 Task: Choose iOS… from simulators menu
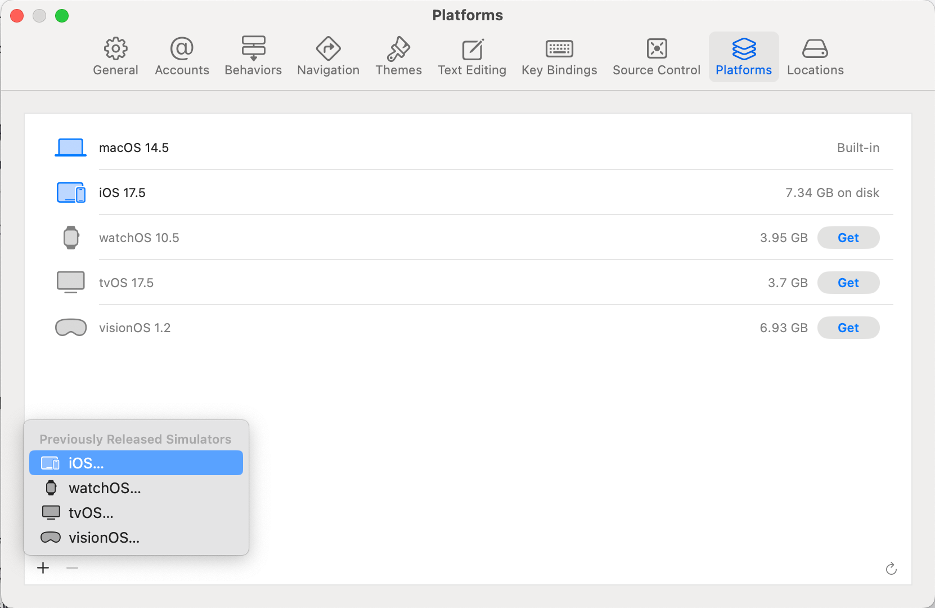136,463
